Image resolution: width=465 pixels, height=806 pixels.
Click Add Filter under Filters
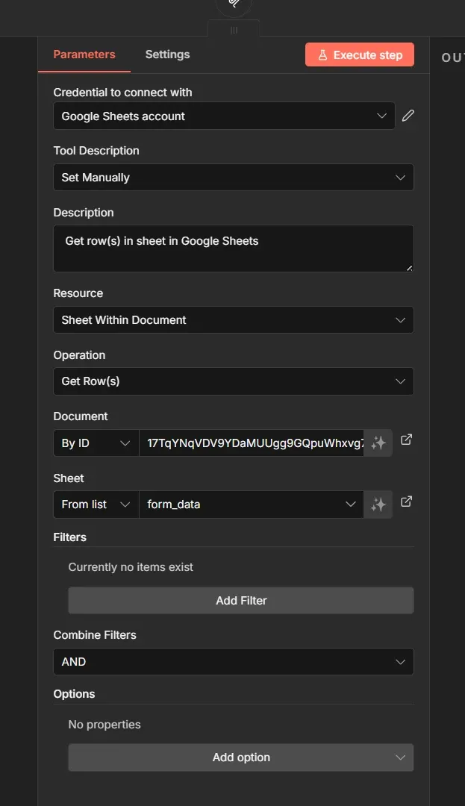point(240,600)
